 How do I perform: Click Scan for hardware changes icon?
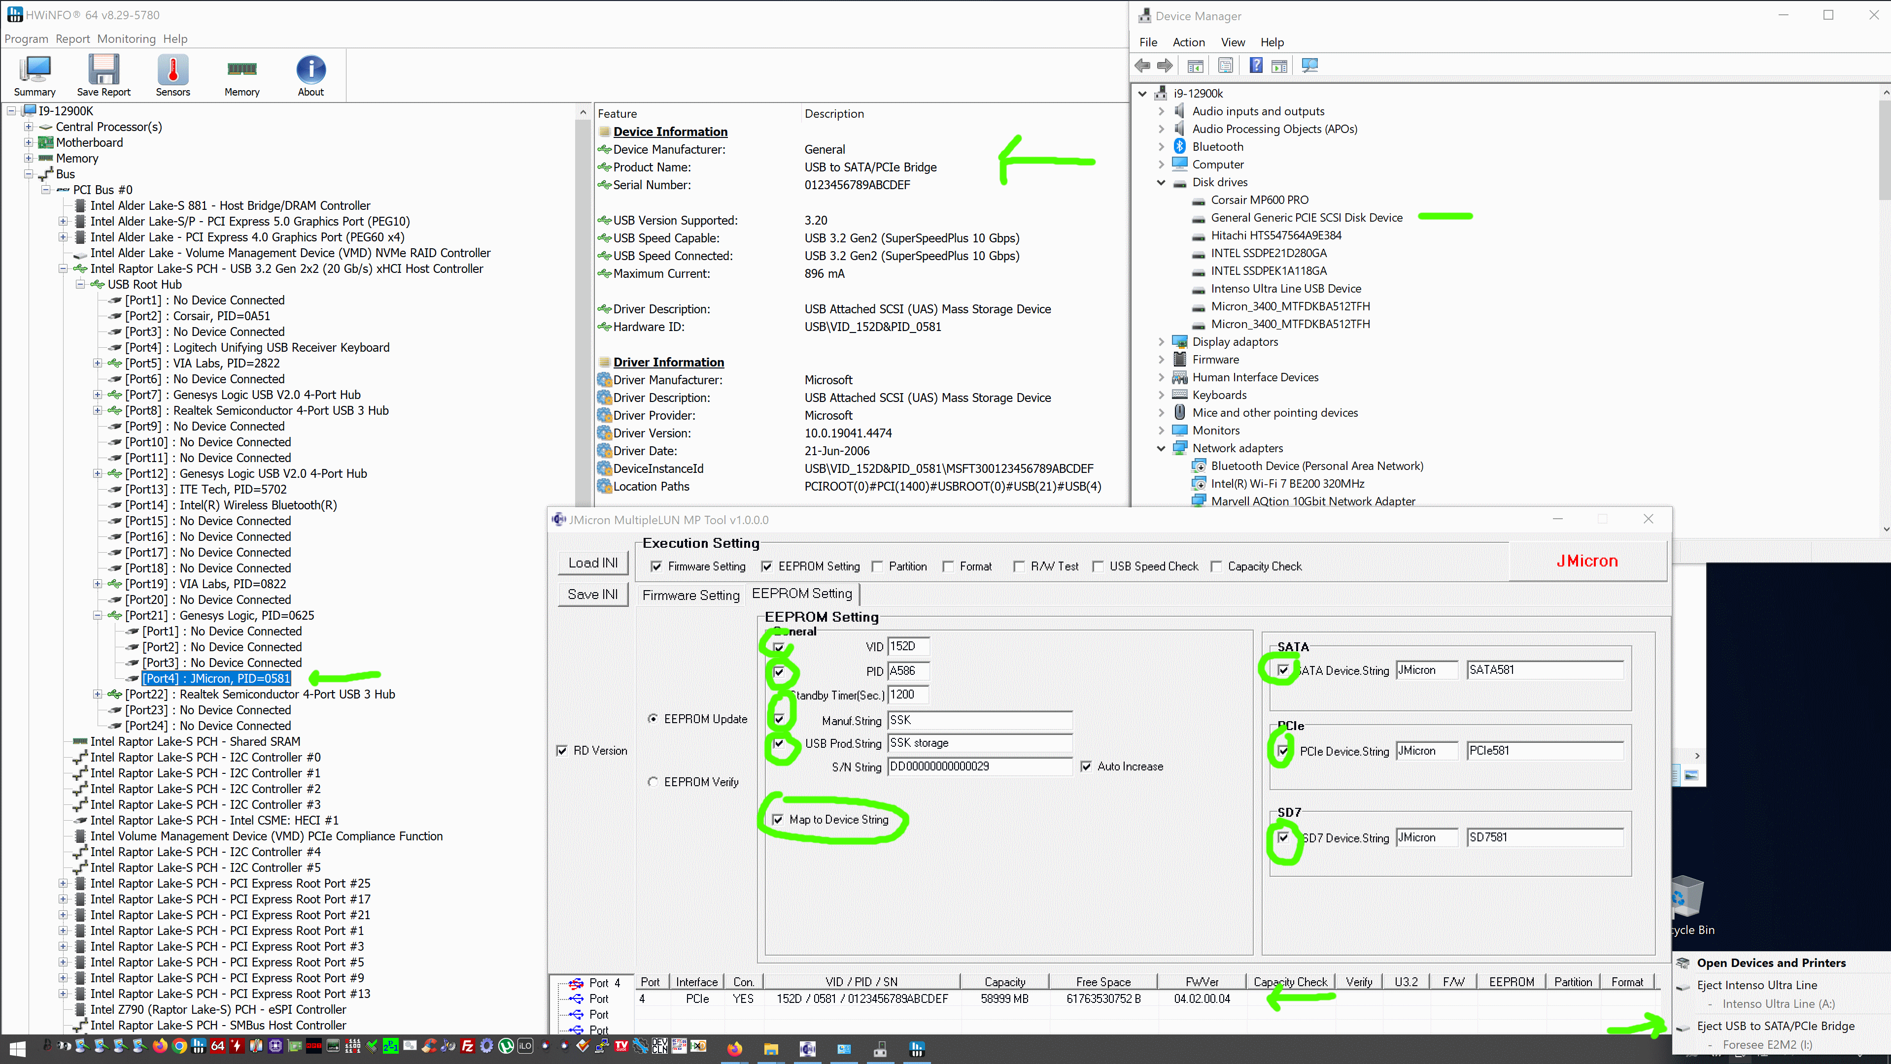(1309, 66)
